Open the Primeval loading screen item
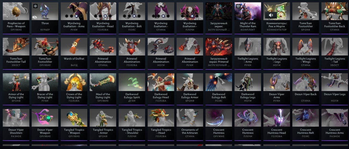This screenshot has width=349, height=149. click(219, 53)
